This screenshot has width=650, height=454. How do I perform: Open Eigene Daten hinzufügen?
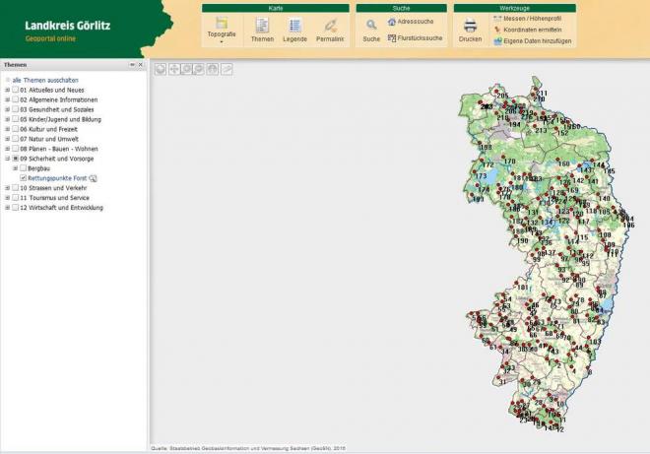532,41
